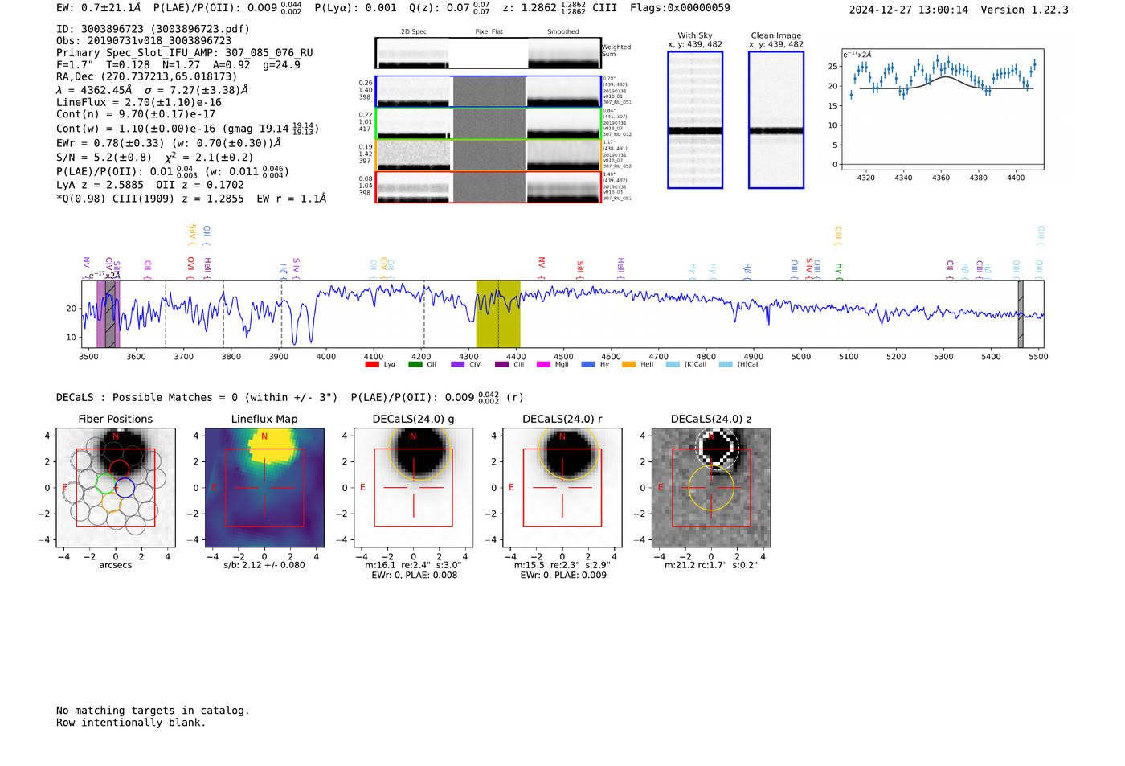Open the Lineflux Map panel
Viewport: 1125px width, 766px height.
click(x=264, y=487)
